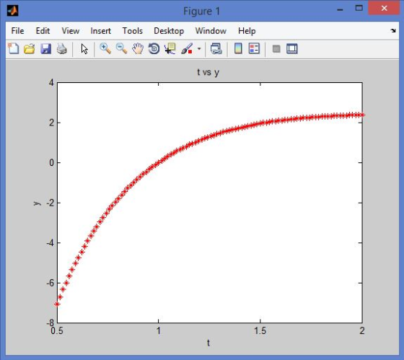Open the Desktop menu
This screenshot has width=404, height=360.
[x=169, y=31]
